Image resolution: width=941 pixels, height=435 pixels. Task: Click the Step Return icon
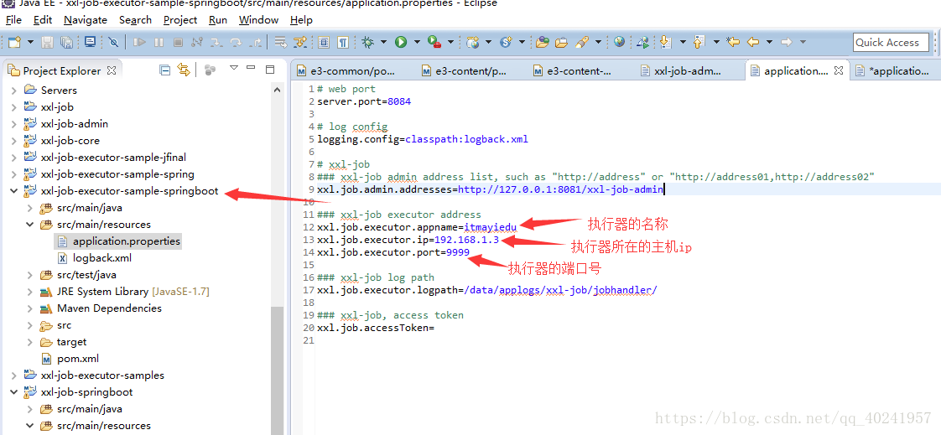[x=255, y=42]
